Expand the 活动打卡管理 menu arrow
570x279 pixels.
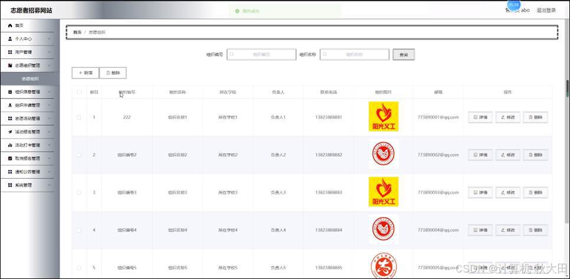[x=49, y=145]
